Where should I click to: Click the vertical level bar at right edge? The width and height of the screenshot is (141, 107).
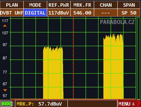click(138, 58)
